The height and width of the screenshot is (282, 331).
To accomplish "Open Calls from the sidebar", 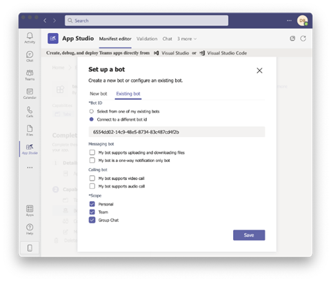I will point(30,112).
